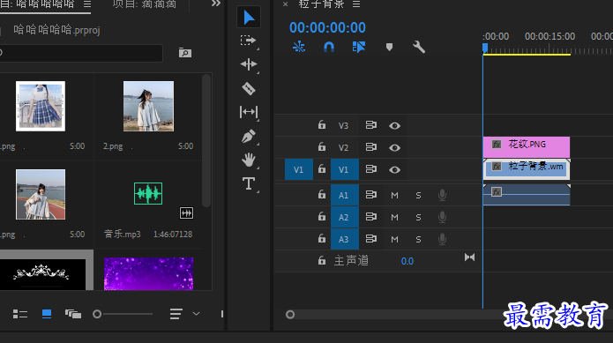Click find bin search icon
613x343 pixels.
pos(185,53)
